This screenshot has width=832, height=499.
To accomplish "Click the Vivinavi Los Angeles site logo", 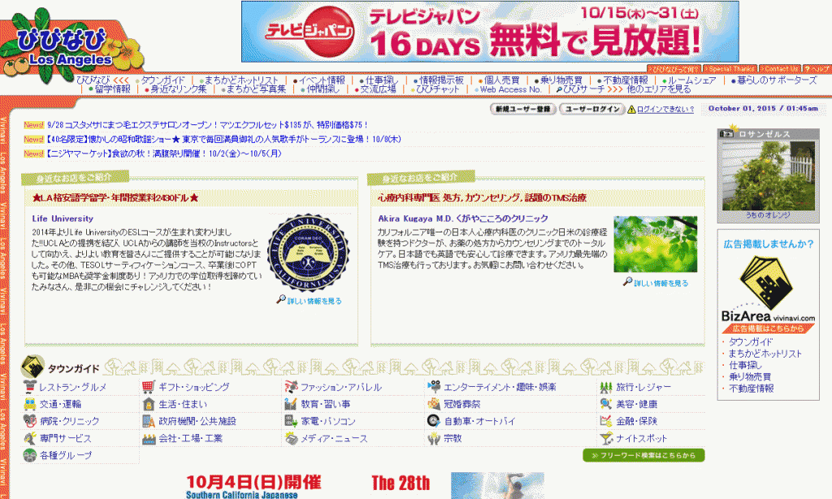I will [71, 46].
